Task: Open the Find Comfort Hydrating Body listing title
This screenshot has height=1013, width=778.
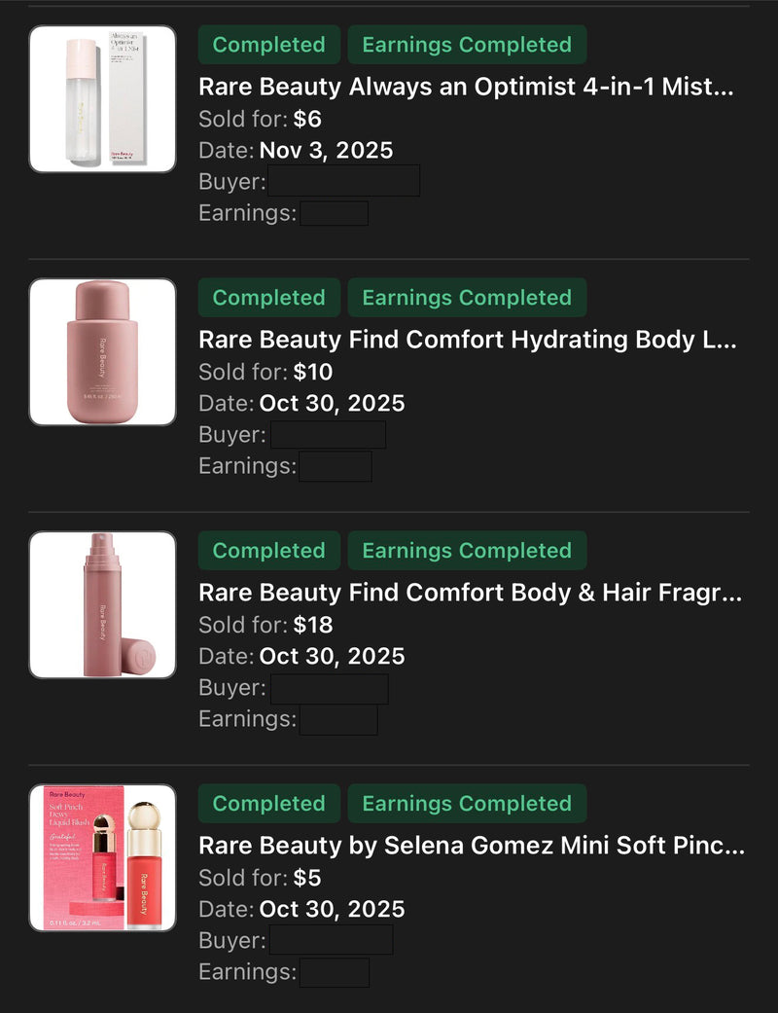Action: (x=468, y=340)
